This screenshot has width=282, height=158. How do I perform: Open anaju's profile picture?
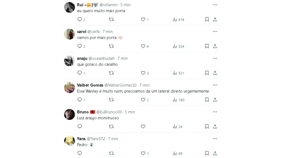(69, 61)
